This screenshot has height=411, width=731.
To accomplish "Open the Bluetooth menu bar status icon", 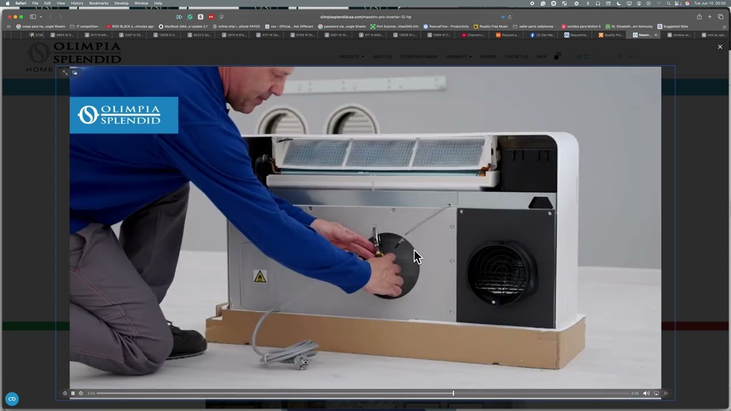I will pos(588,3).
